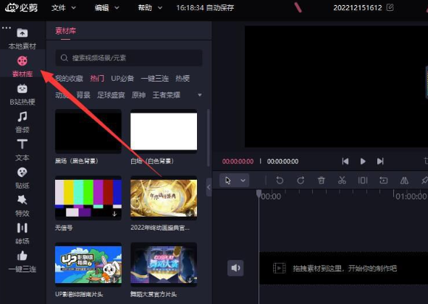428x304 pixels.
Task: Open the 贴纸 stickers panel
Action: (x=22, y=178)
